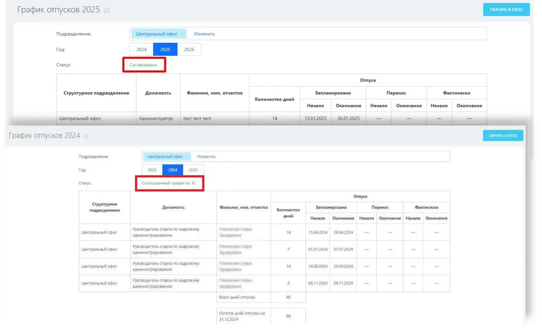Click Изменить link in the 2025 schedule
This screenshot has width=542, height=328.
tap(205, 34)
